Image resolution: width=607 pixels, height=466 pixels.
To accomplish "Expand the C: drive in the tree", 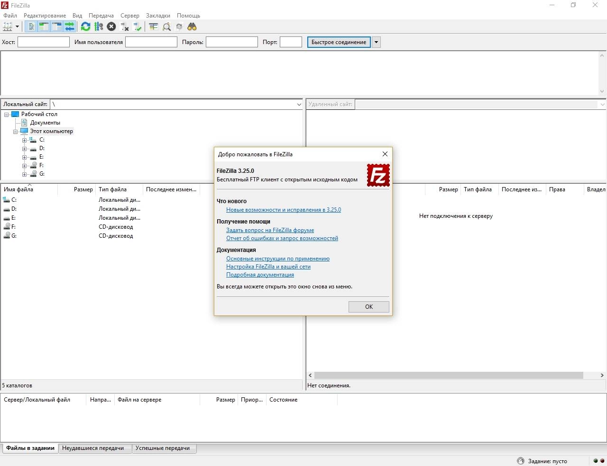I will (x=24, y=140).
